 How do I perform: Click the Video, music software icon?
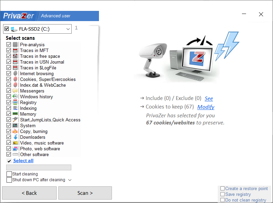(15, 143)
